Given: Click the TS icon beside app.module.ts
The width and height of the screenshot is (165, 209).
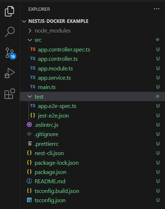Looking at the screenshot, I should point(32,68).
